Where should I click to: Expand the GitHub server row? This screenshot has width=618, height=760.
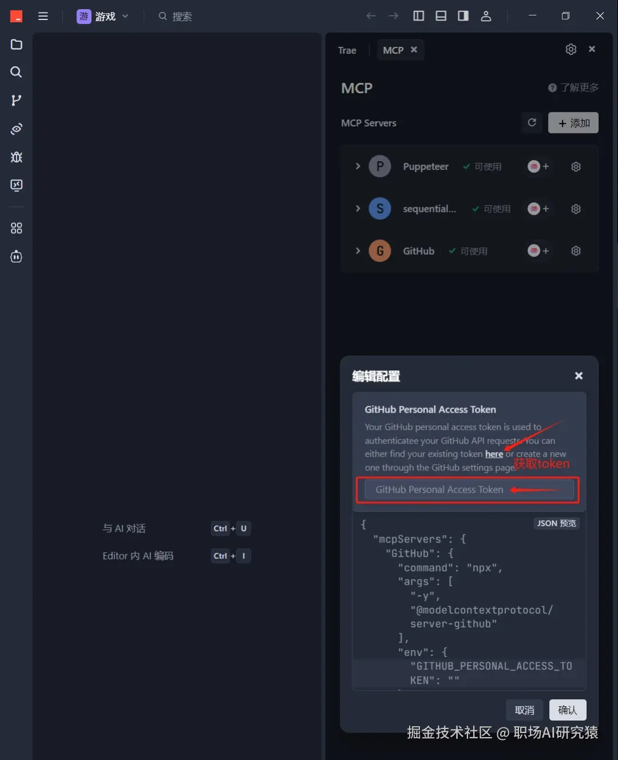[358, 251]
